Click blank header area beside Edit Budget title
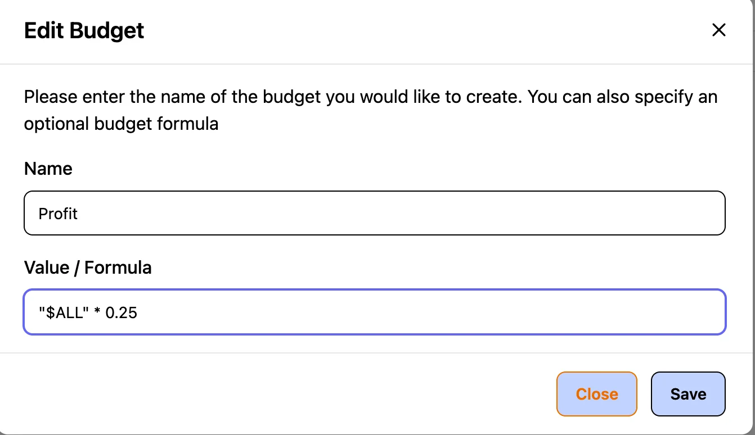 [x=394, y=30]
